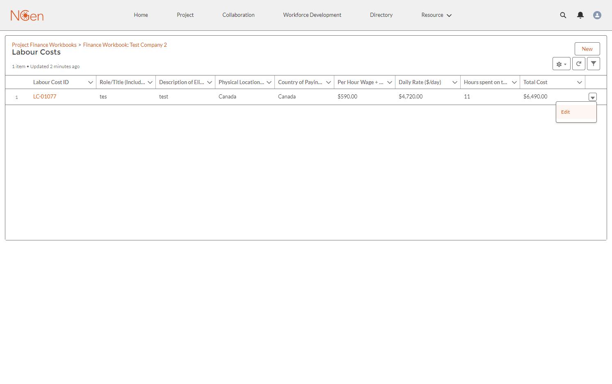612x384 pixels.
Task: Click the '1 item • Updated 2 minutes ago' status text
Action: pyautogui.click(x=46, y=66)
